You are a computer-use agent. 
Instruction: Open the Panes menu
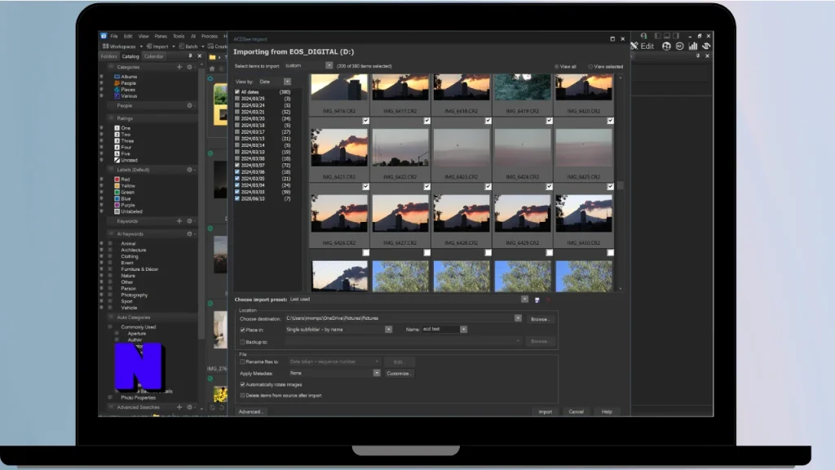point(161,36)
